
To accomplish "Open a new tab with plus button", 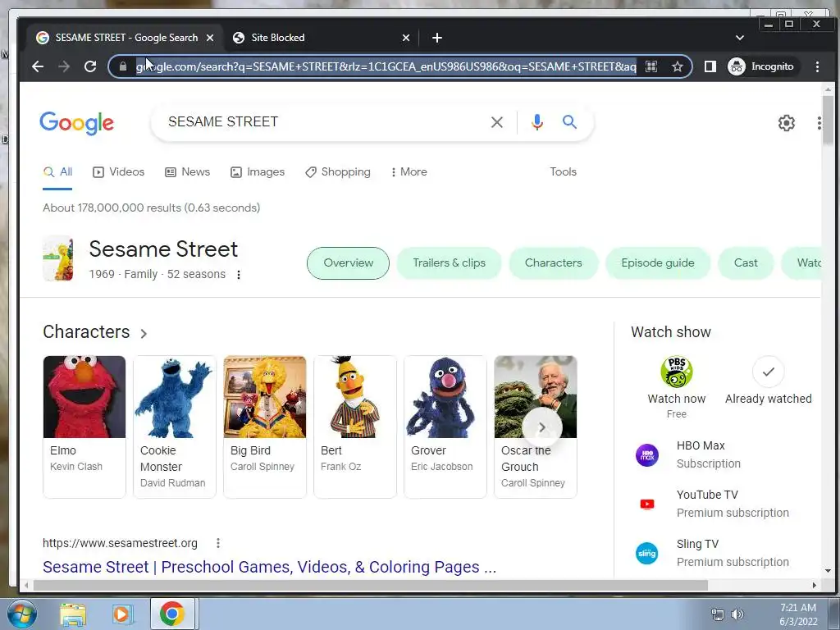I will (x=437, y=38).
